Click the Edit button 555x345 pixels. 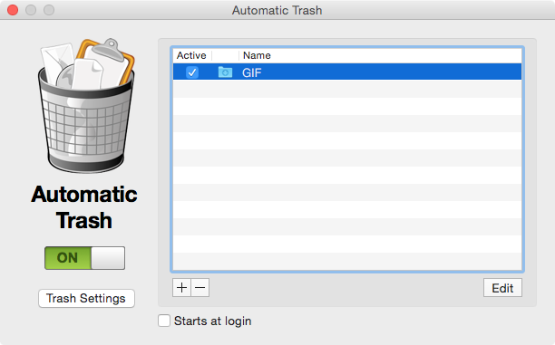(x=502, y=288)
